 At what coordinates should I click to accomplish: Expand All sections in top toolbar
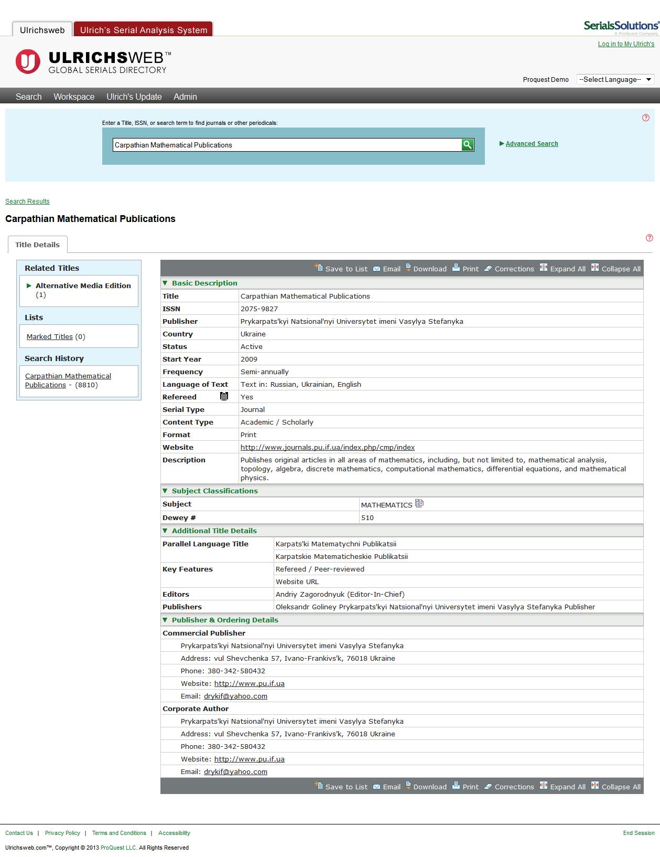click(562, 269)
